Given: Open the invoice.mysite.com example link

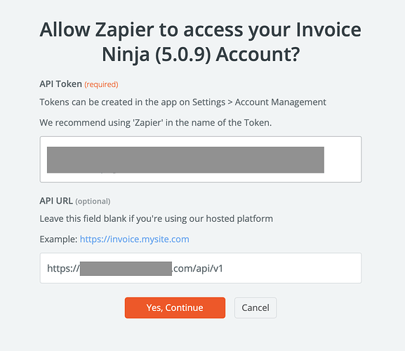Looking at the screenshot, I should [134, 239].
